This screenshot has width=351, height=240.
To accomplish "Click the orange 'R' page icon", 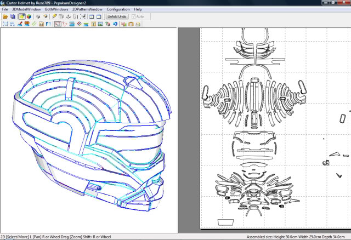I will tap(41, 24).
